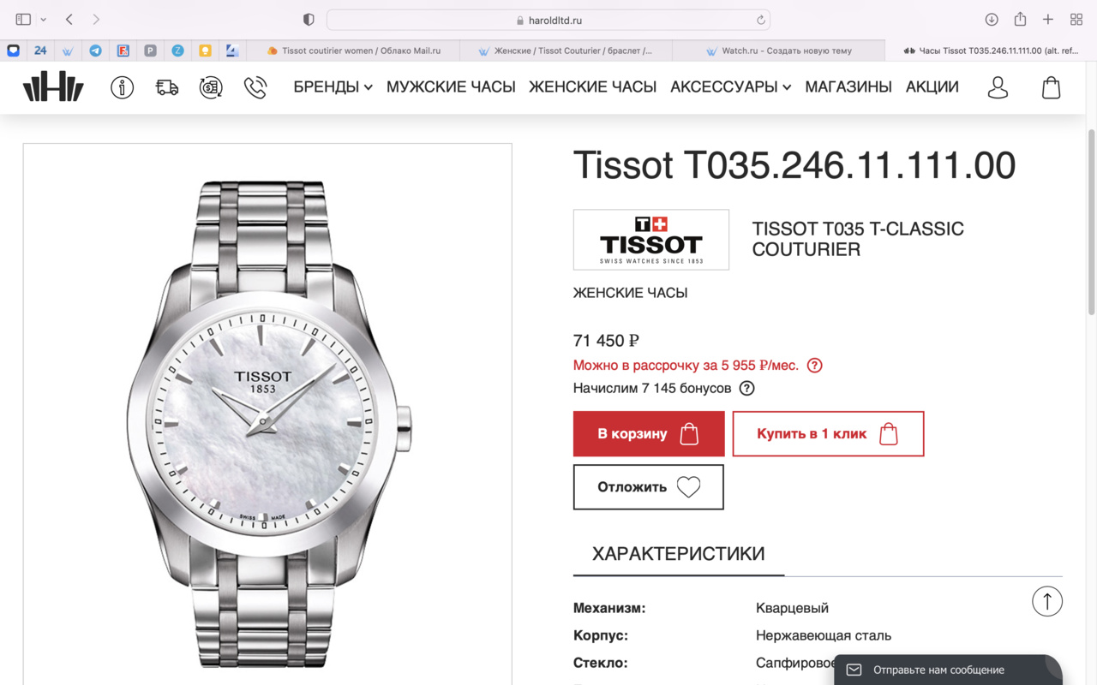Open the shopping bag cart icon
Image resolution: width=1097 pixels, height=685 pixels.
click(1052, 87)
